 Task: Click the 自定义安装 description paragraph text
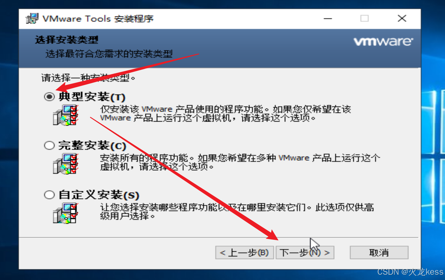pyautogui.click(x=237, y=212)
